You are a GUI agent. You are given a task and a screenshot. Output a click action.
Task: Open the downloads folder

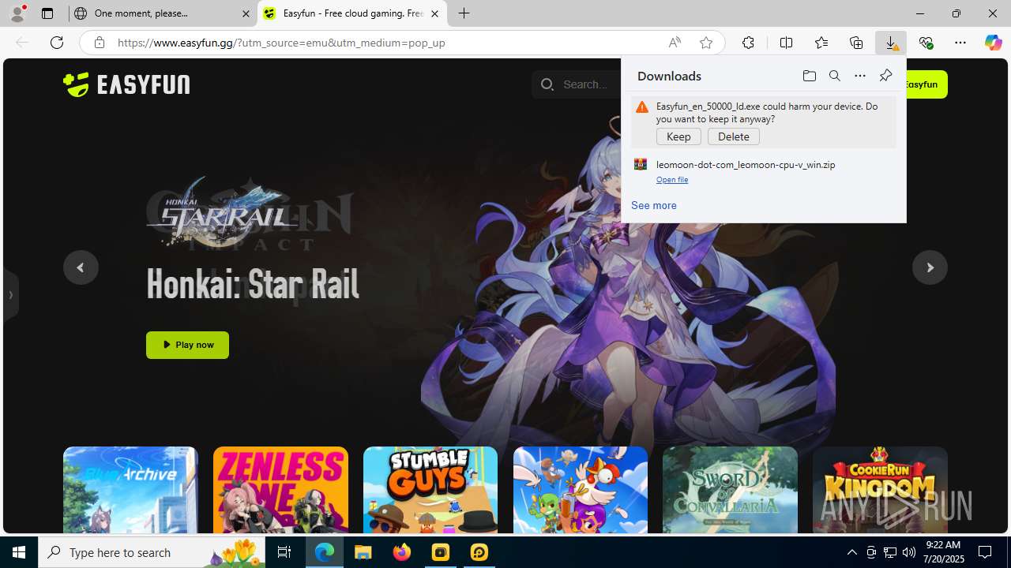(x=809, y=76)
